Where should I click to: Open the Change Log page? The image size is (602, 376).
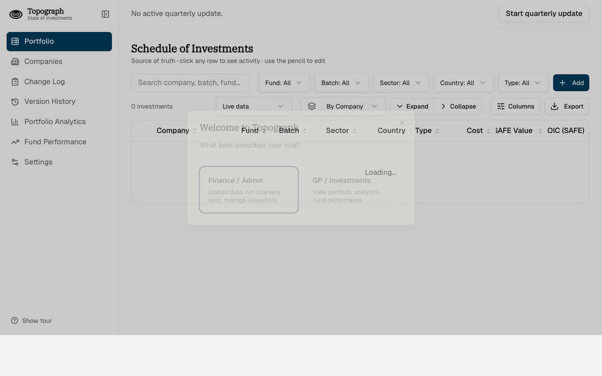pyautogui.click(x=45, y=82)
